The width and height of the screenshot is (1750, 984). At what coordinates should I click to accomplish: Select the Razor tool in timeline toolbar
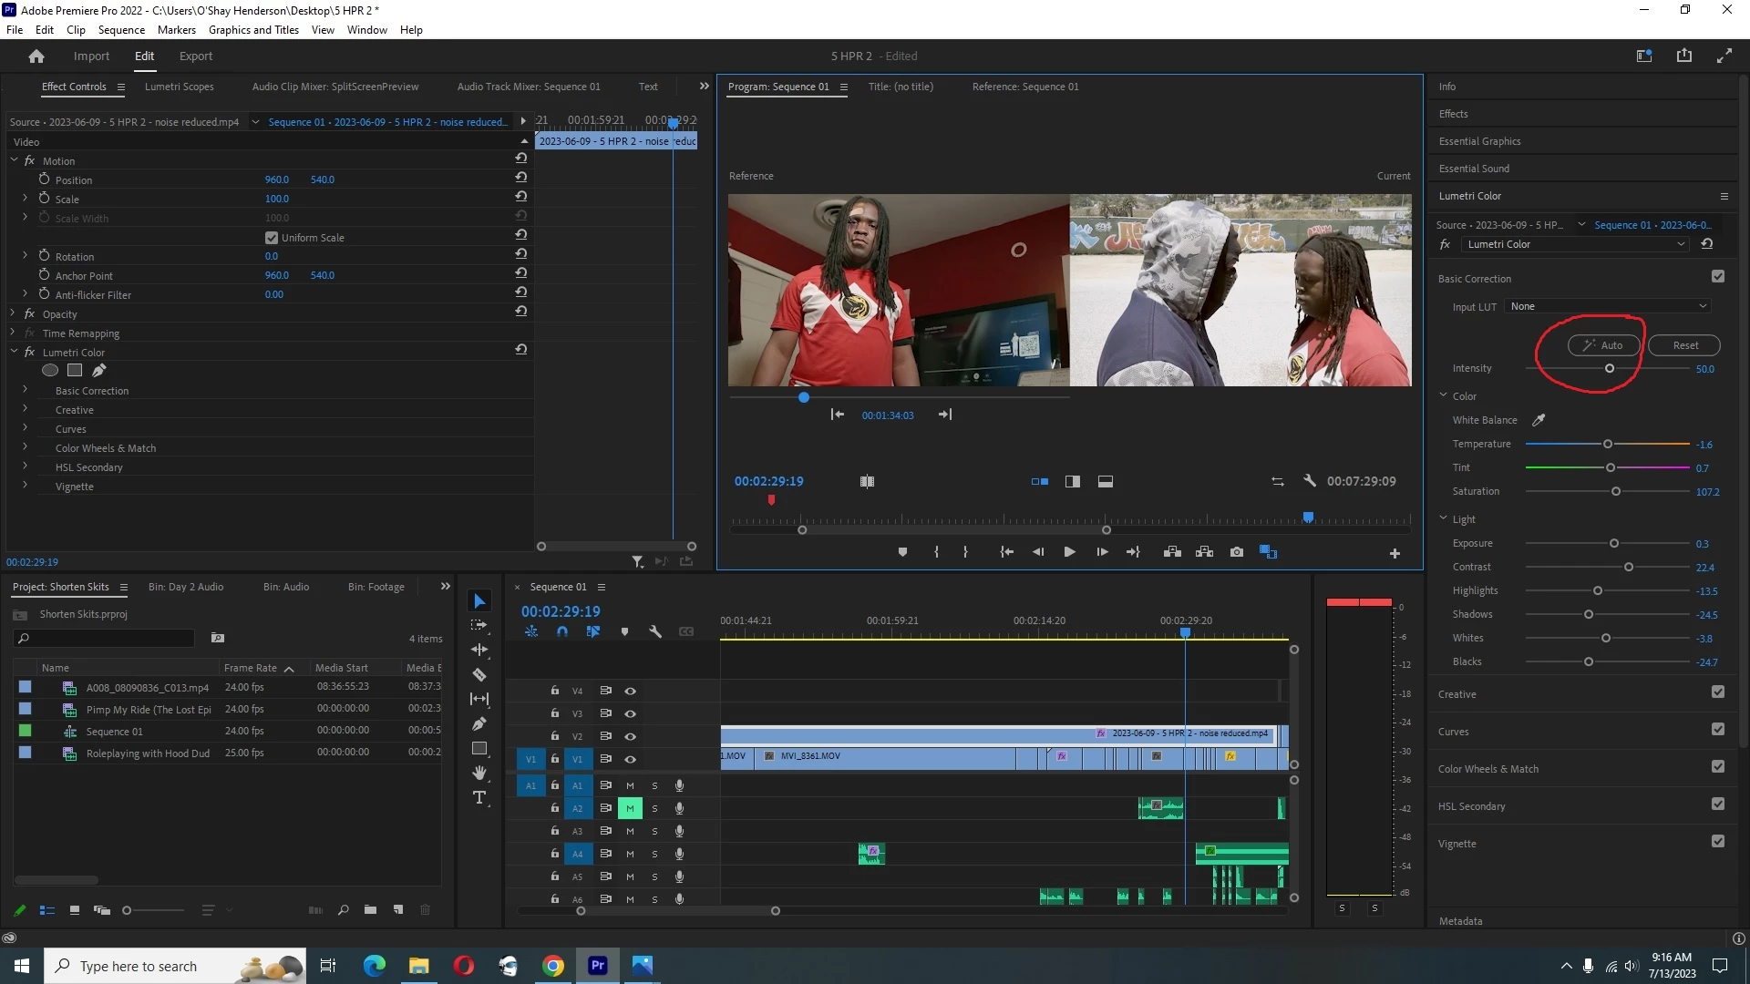click(x=479, y=675)
